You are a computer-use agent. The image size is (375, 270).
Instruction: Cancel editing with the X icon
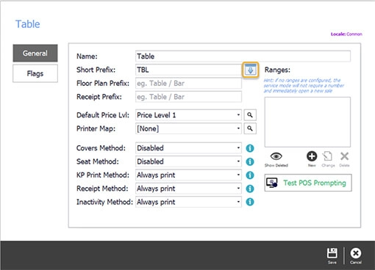(356, 256)
